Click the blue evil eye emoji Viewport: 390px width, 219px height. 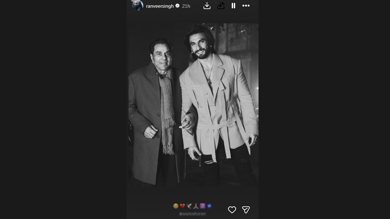[x=209, y=206]
